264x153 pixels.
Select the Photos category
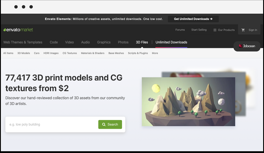tap(123, 42)
